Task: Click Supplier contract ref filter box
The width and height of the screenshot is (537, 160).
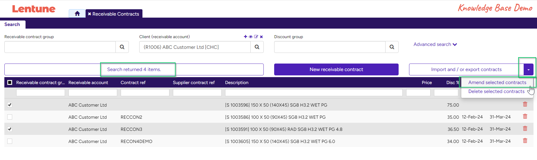Action: (197, 92)
